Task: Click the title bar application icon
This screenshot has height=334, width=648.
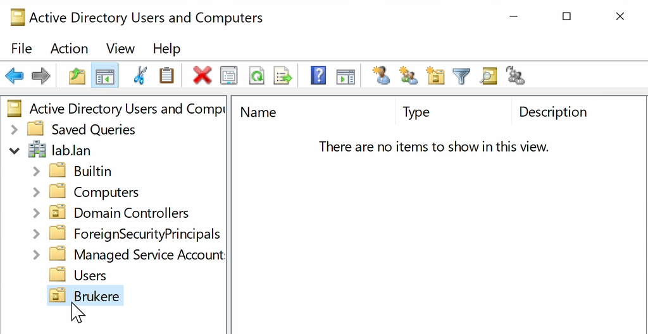Action: tap(17, 18)
